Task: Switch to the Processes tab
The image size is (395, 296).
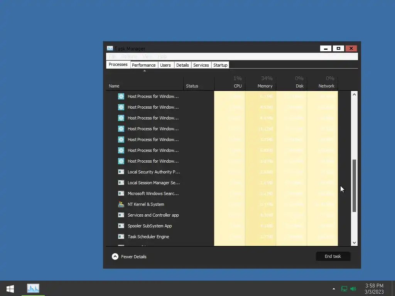Action: pos(118,64)
